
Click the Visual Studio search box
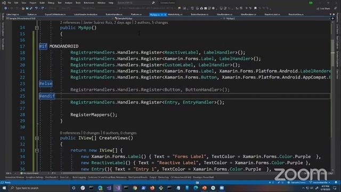(136, 3)
